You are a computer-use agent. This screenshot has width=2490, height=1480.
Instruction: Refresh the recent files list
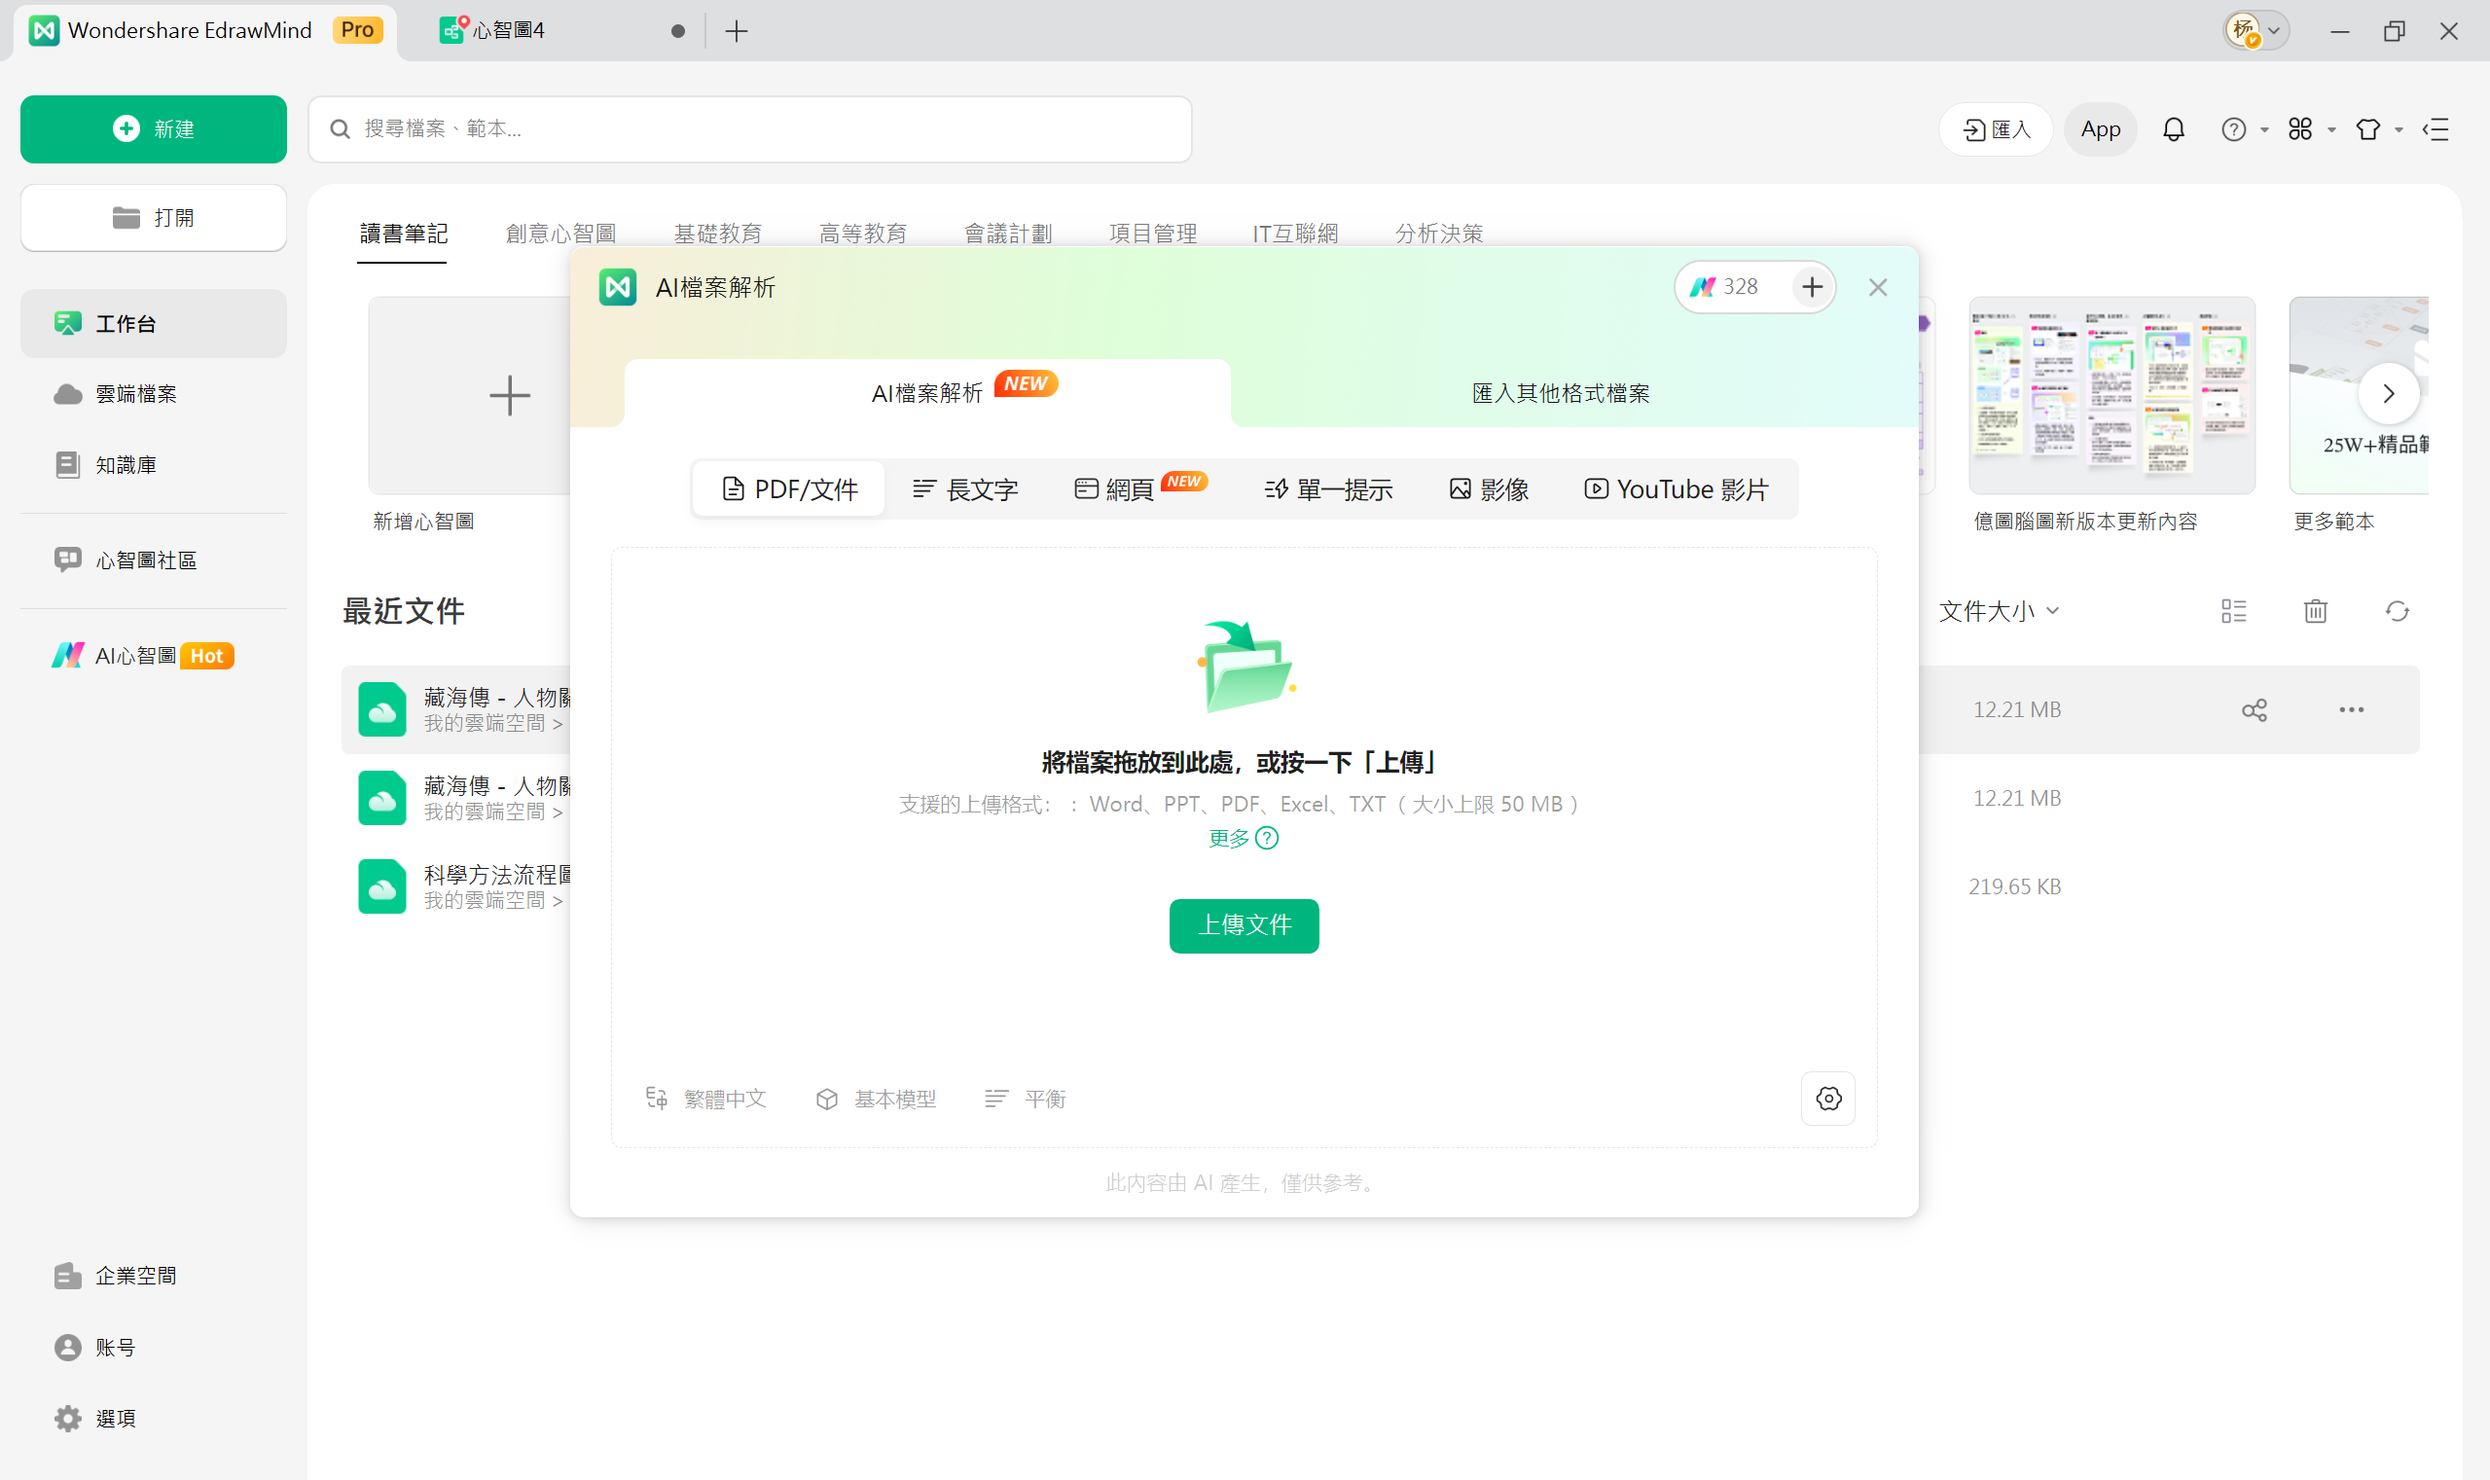pyautogui.click(x=2398, y=610)
